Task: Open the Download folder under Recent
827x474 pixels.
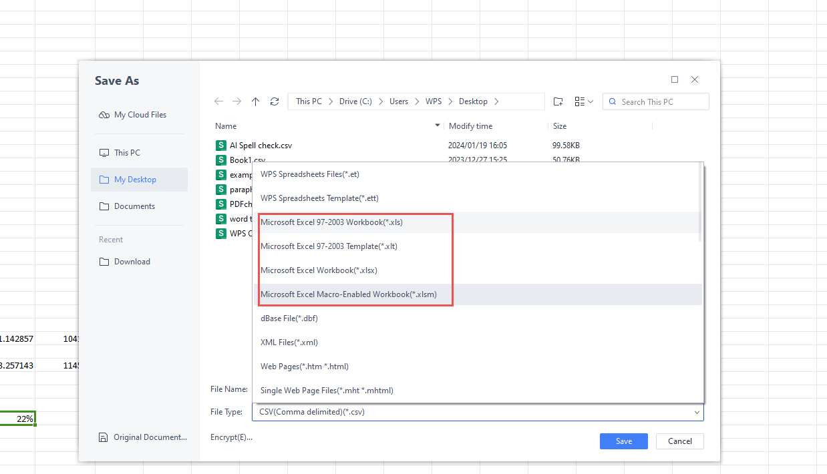Action: click(x=131, y=261)
